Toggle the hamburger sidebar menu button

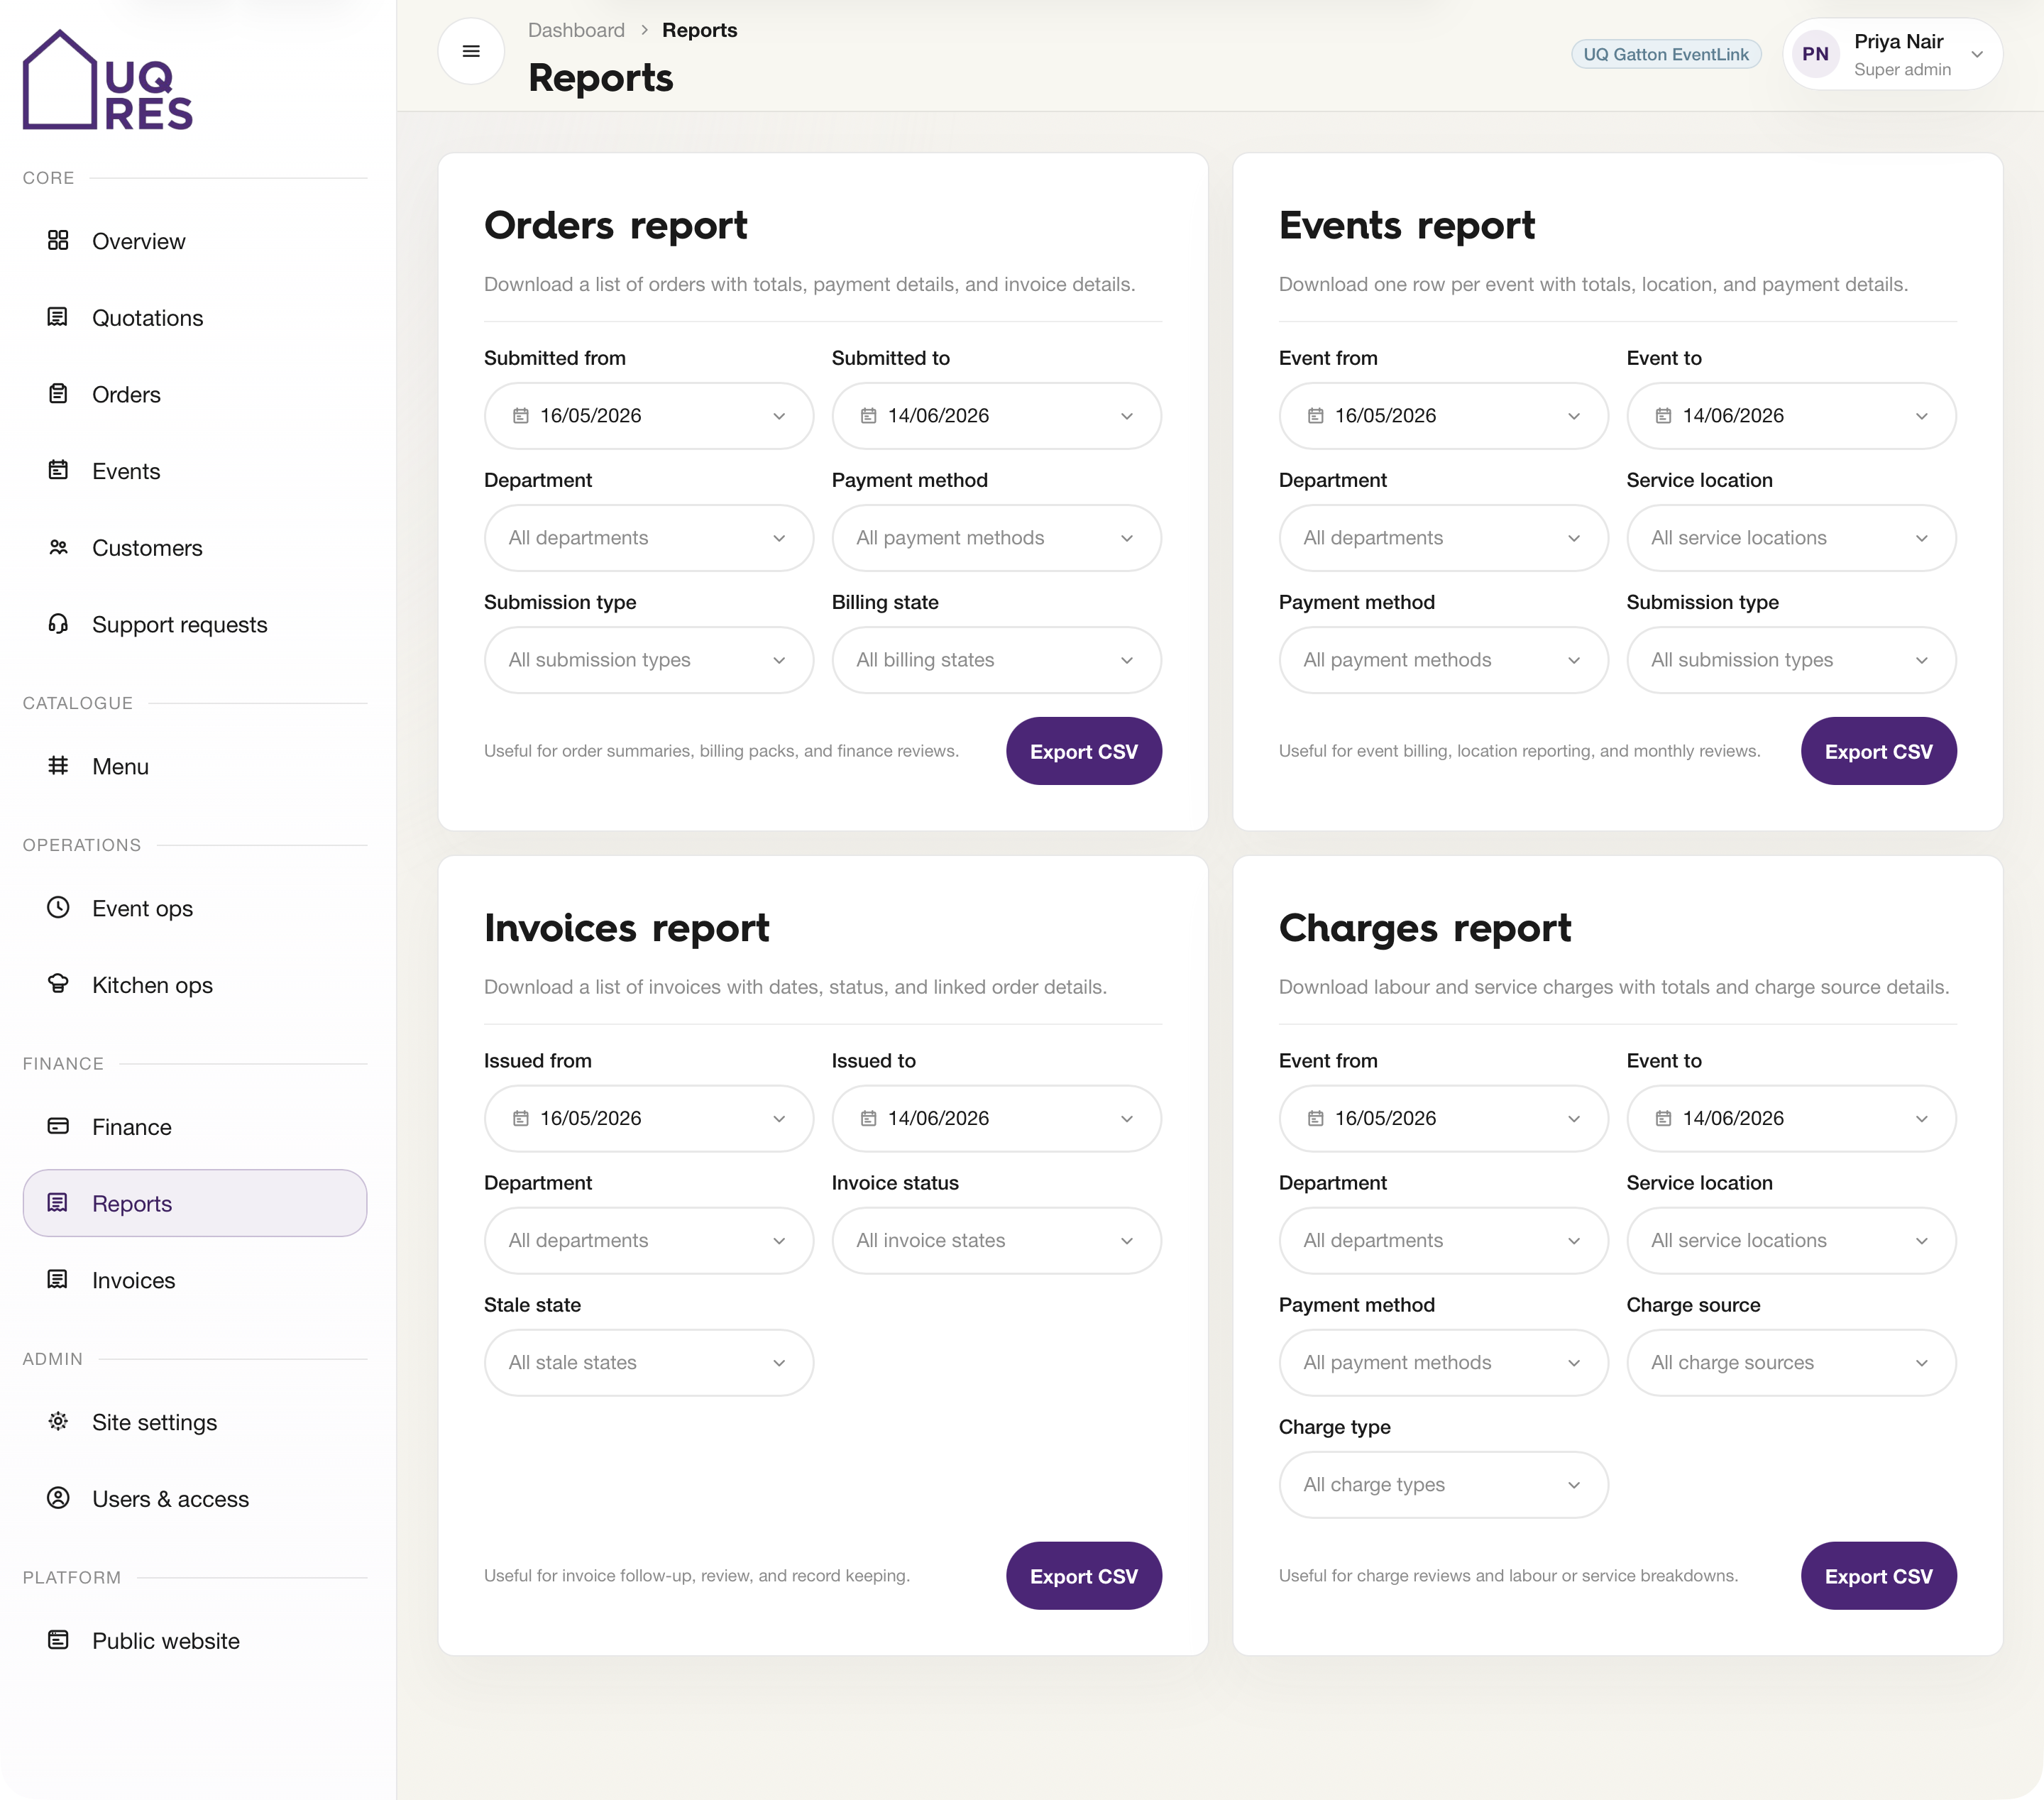tap(471, 51)
